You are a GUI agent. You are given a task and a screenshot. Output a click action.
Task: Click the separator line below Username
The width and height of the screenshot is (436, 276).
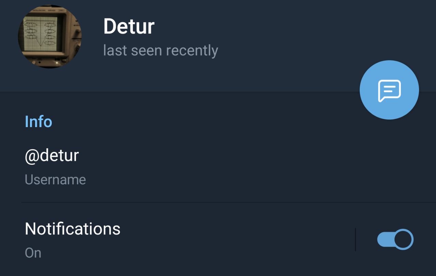click(x=229, y=202)
